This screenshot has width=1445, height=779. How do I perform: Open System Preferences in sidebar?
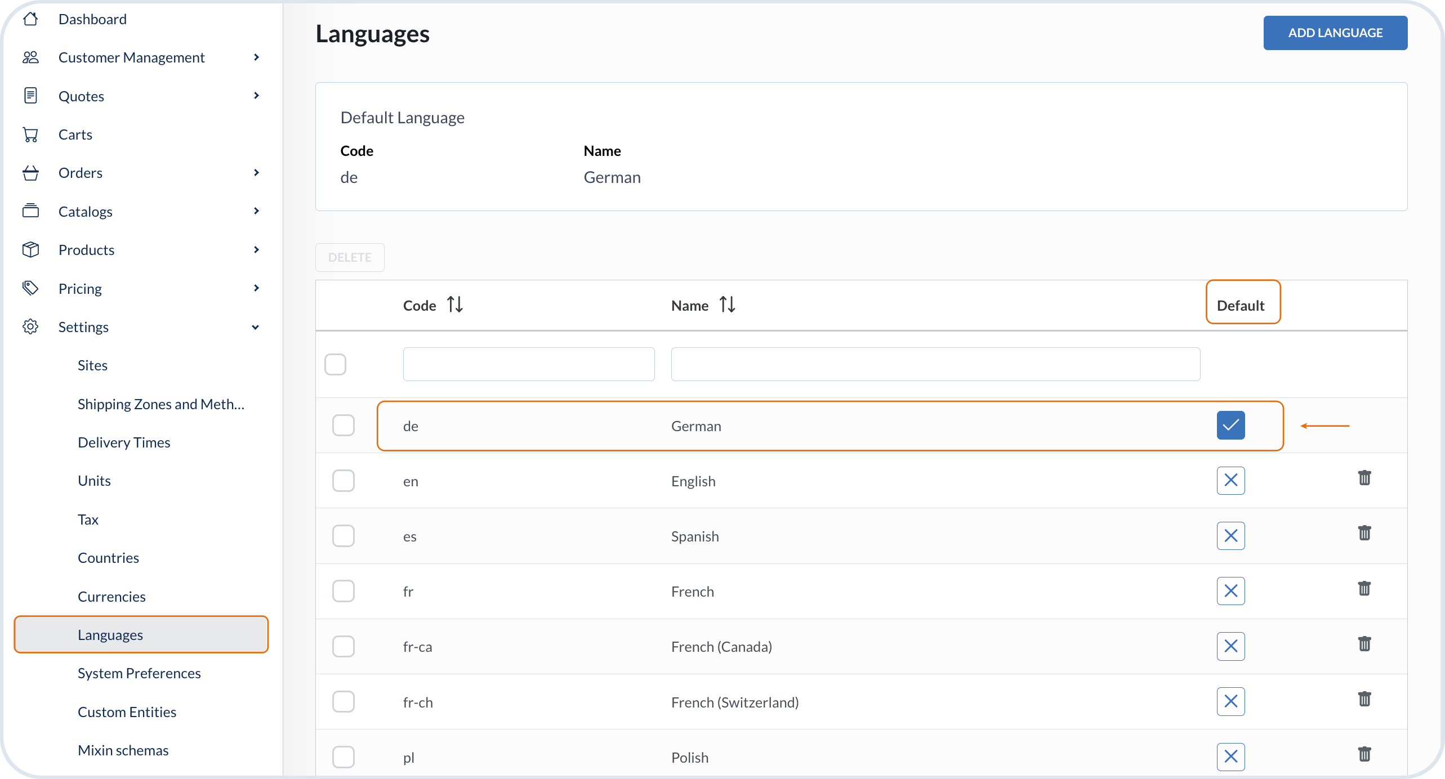point(139,673)
